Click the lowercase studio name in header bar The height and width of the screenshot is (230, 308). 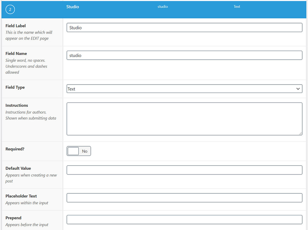point(162,7)
